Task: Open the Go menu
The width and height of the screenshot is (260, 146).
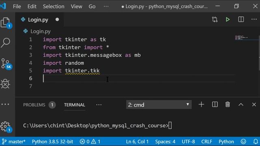Action: pyautogui.click(x=92, y=6)
